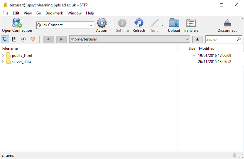Viewport: 244px width, 159px height.
Task: Sort files by the Modified column
Action: pos(207,49)
